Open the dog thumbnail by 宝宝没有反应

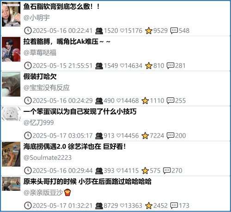pos(11,84)
